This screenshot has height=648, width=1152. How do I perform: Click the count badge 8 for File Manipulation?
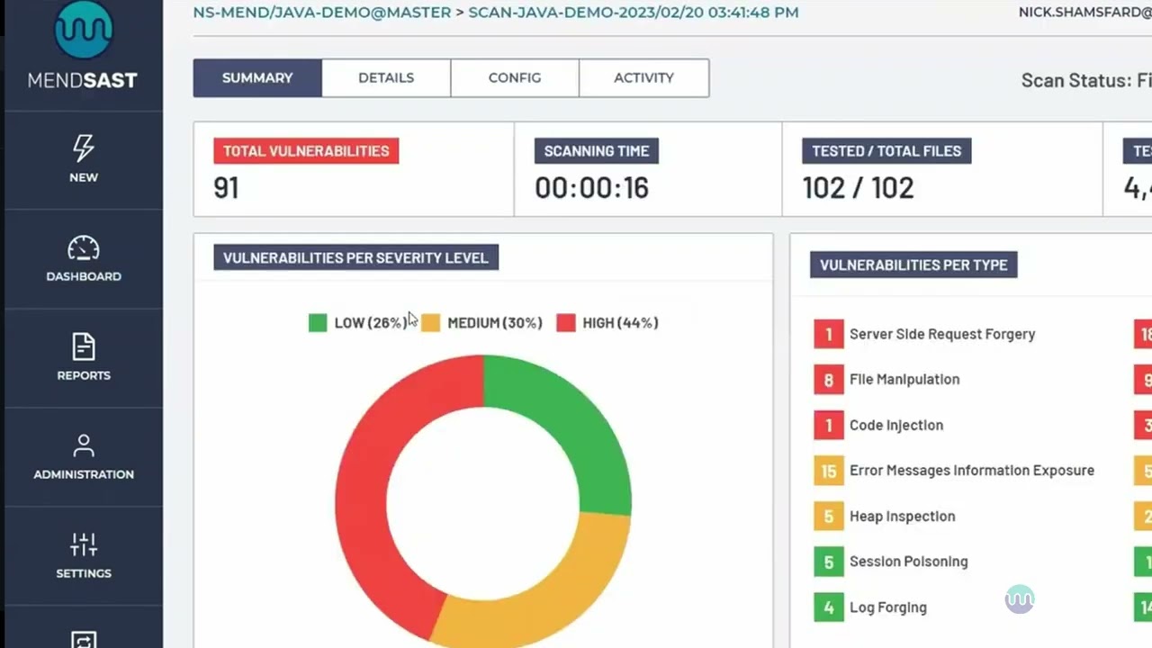click(x=829, y=380)
